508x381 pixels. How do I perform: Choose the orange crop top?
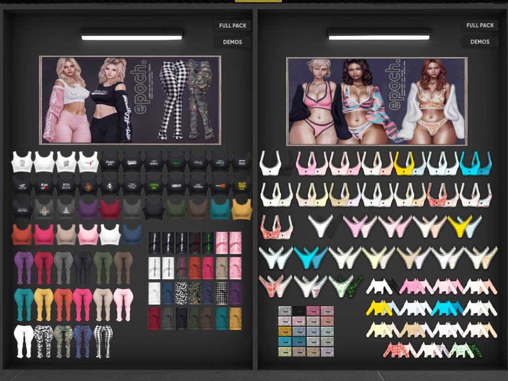click(22, 234)
